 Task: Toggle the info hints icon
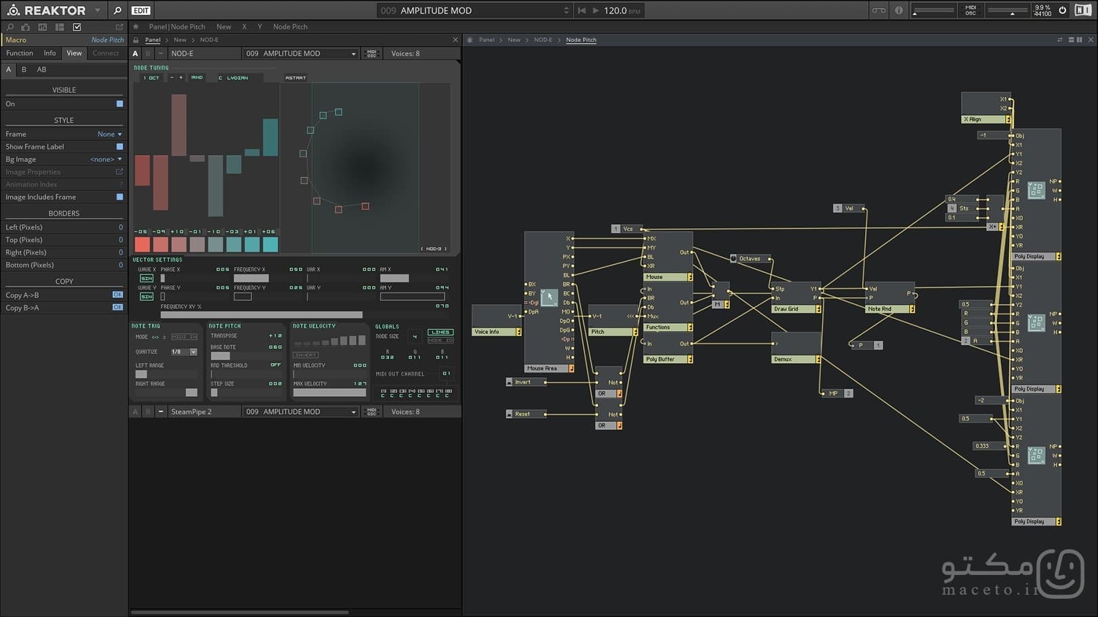(899, 10)
